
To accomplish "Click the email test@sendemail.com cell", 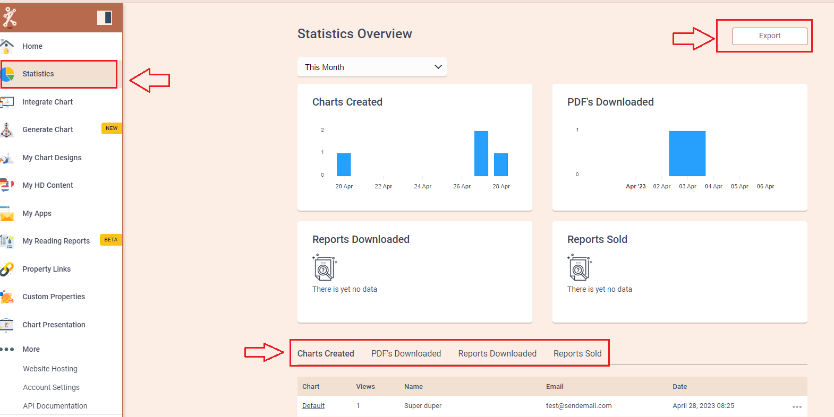I will pyautogui.click(x=579, y=406).
